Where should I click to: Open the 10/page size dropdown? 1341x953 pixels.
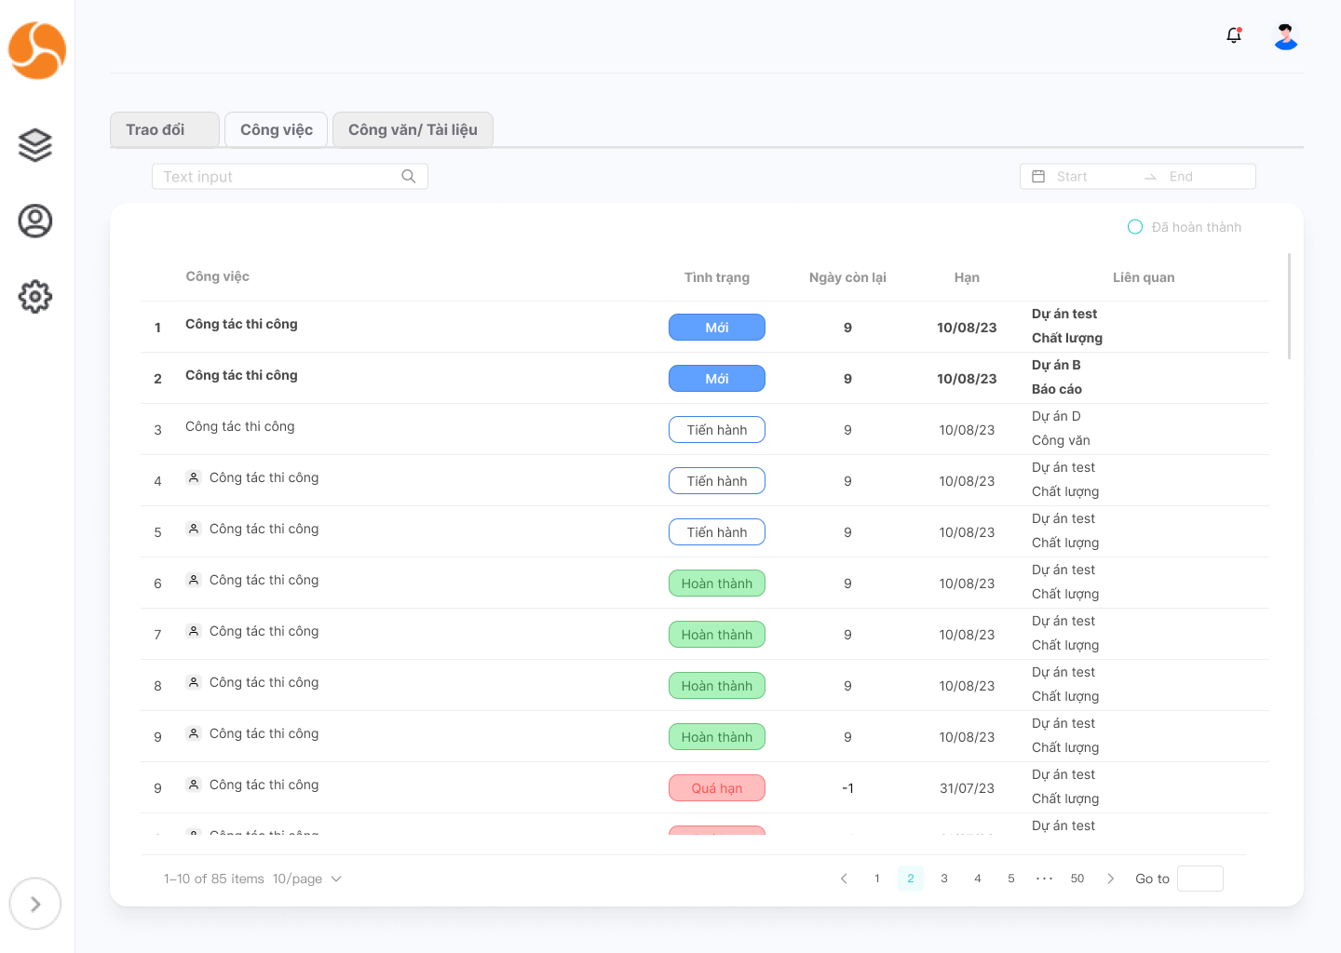307,879
